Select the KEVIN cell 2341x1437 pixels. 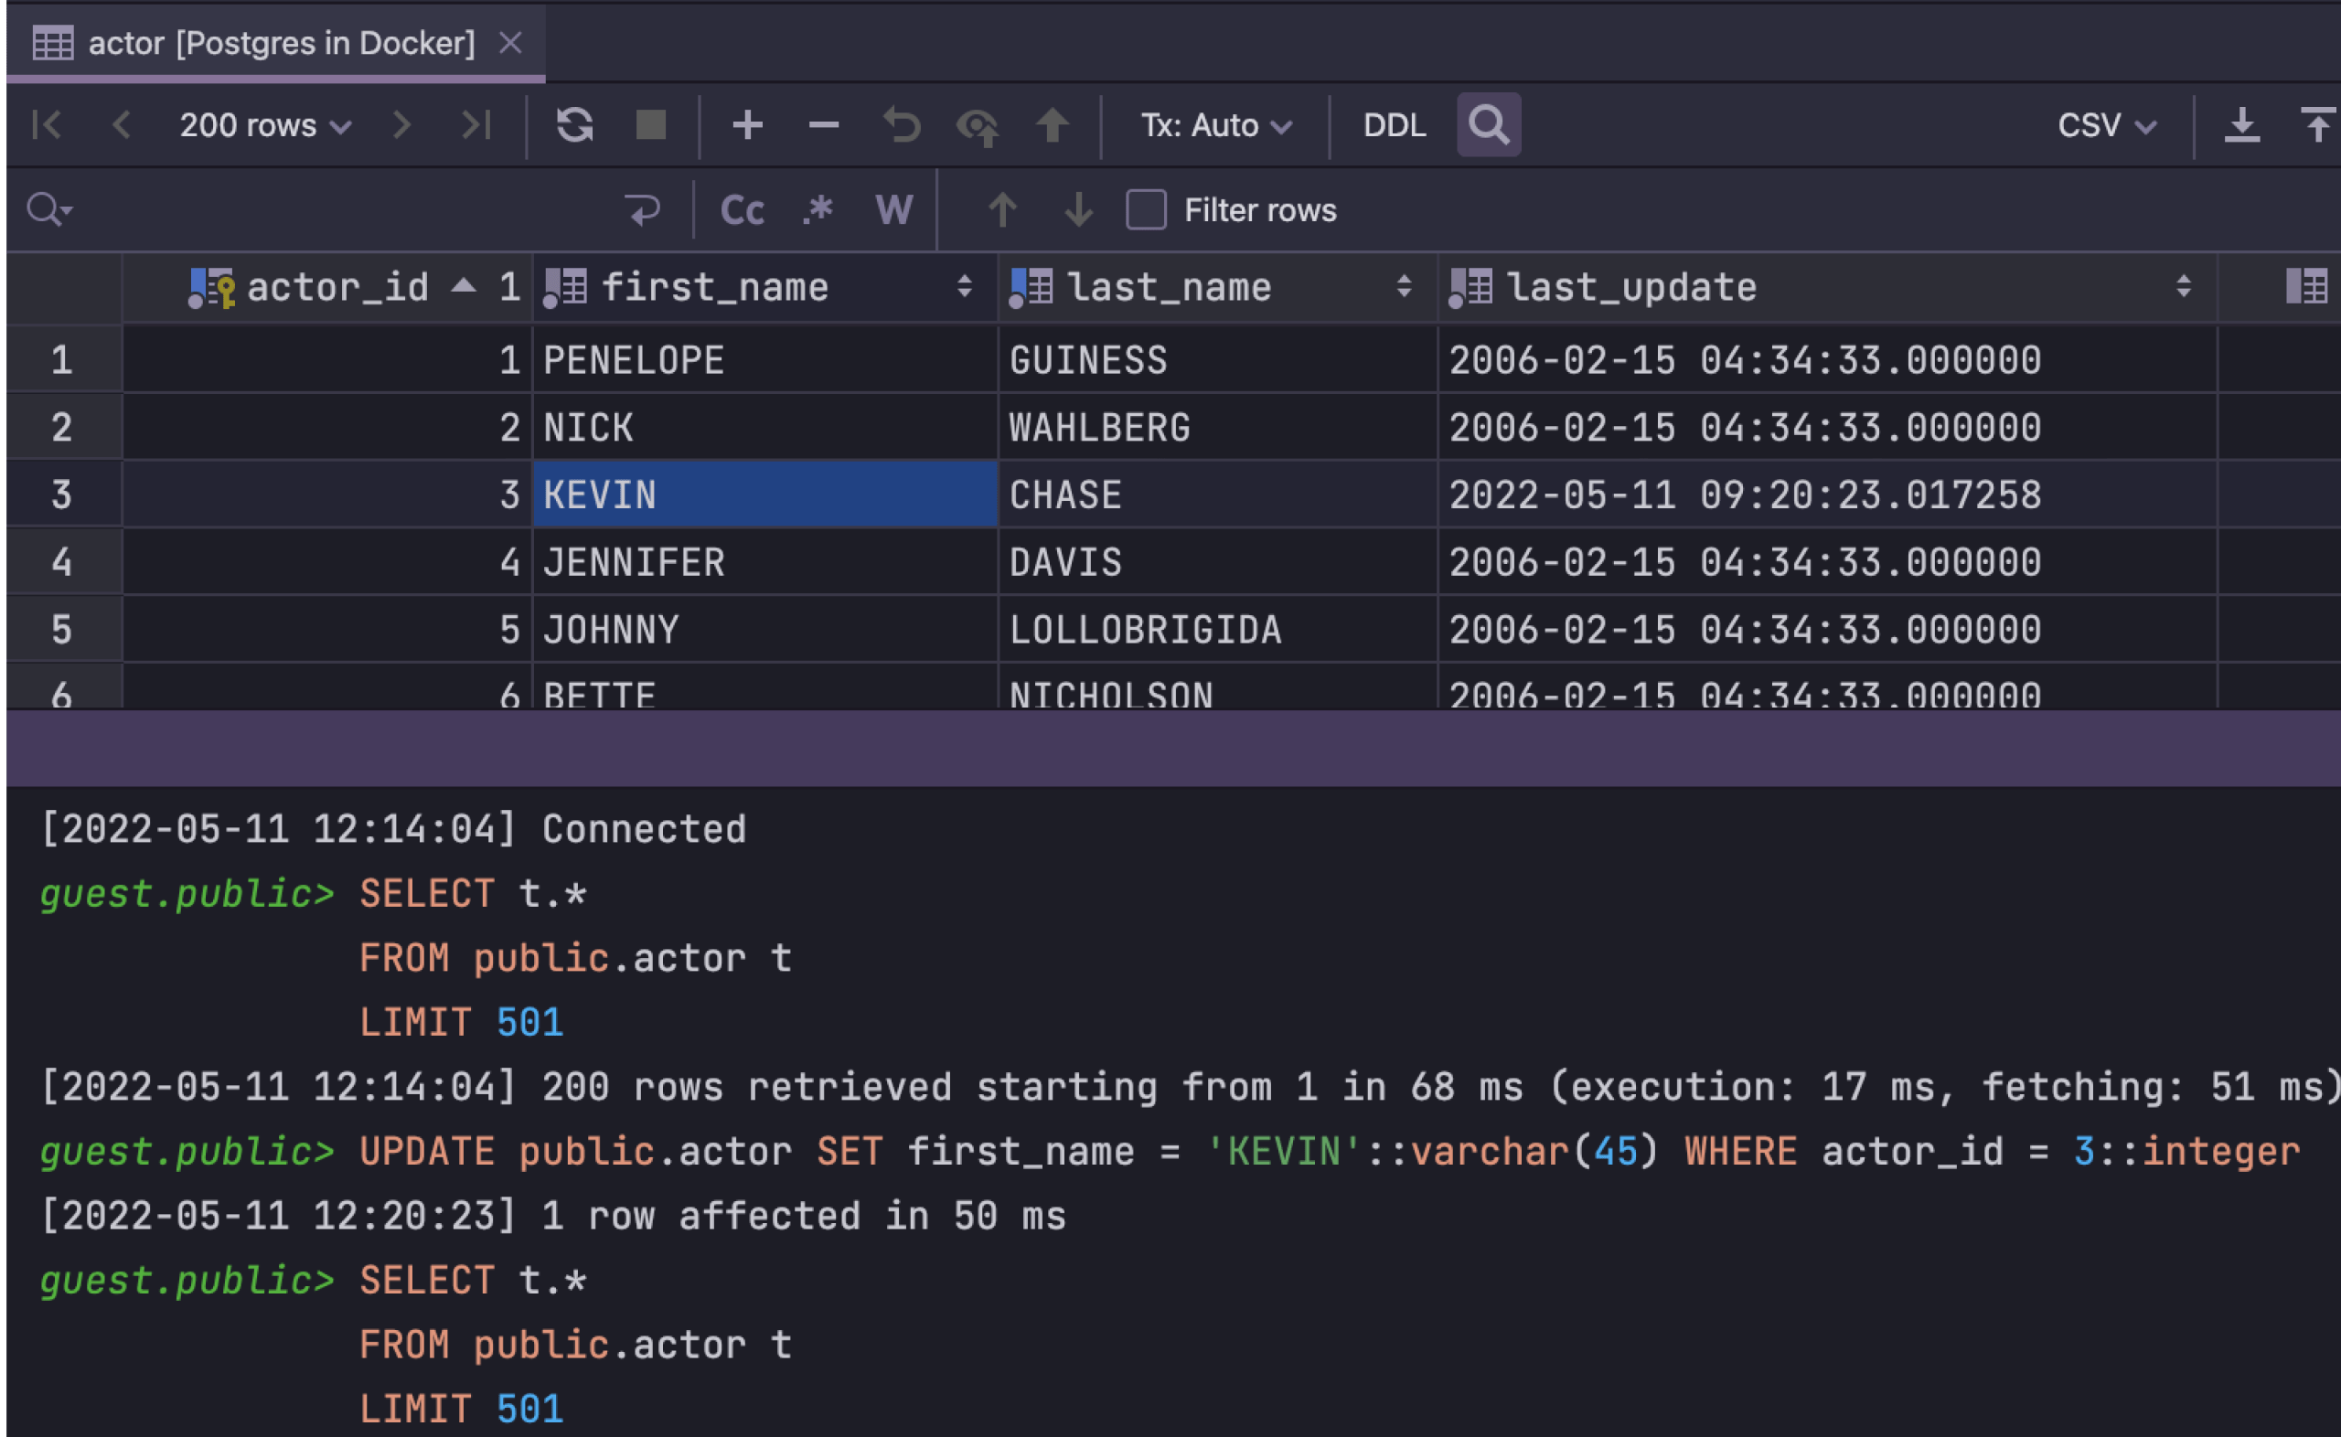765,495
